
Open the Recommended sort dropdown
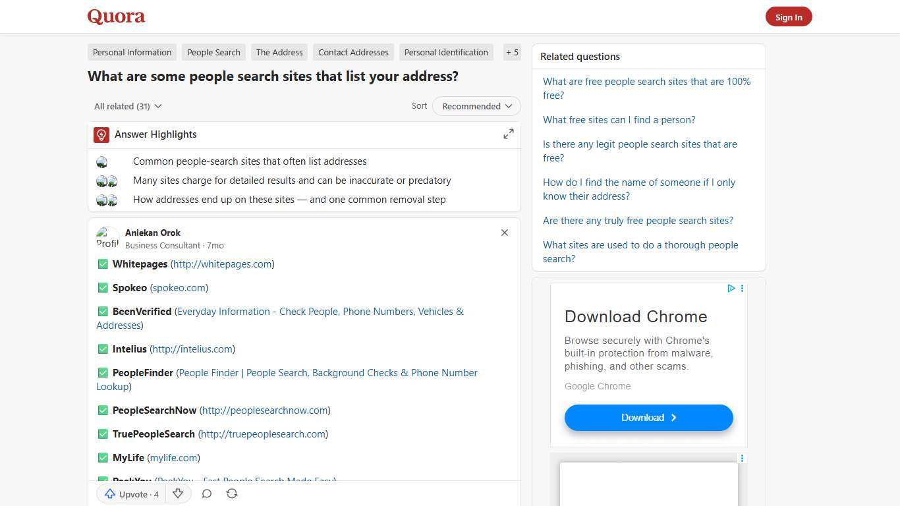tap(476, 106)
